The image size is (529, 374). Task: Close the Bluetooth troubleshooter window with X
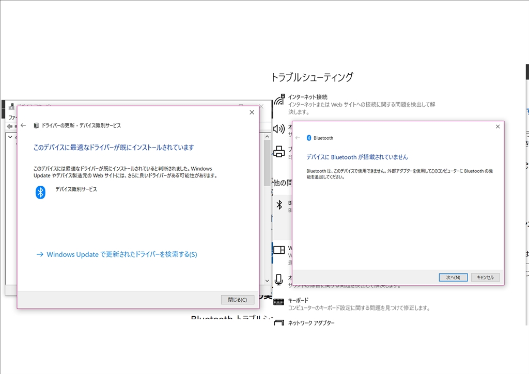(497, 127)
